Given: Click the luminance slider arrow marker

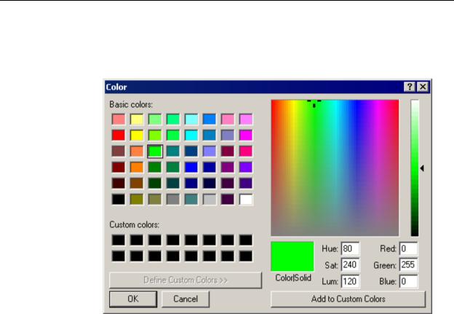Looking at the screenshot, I should coord(422,168).
